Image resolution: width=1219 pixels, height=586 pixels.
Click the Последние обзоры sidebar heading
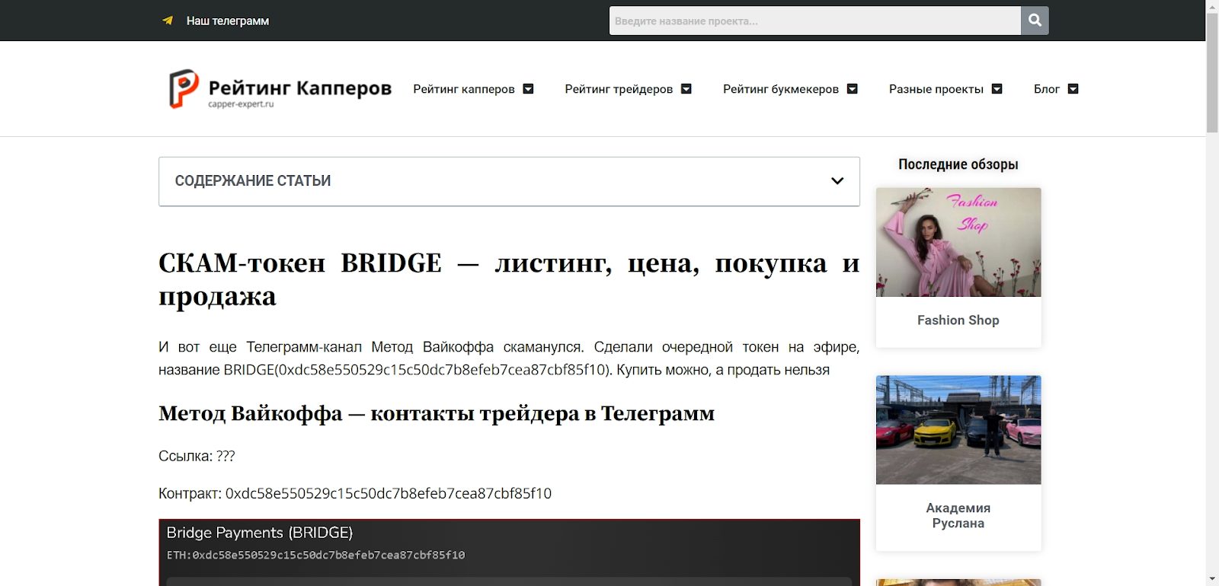coord(958,164)
